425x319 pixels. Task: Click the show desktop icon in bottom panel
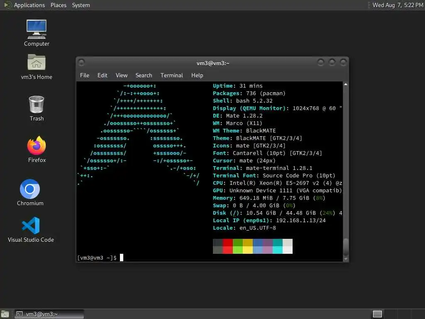pos(5,314)
